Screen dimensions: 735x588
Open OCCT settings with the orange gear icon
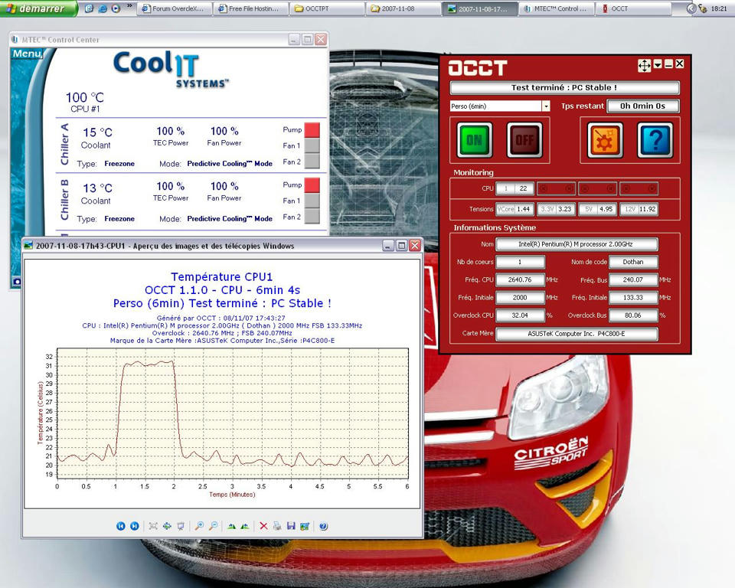(x=605, y=140)
